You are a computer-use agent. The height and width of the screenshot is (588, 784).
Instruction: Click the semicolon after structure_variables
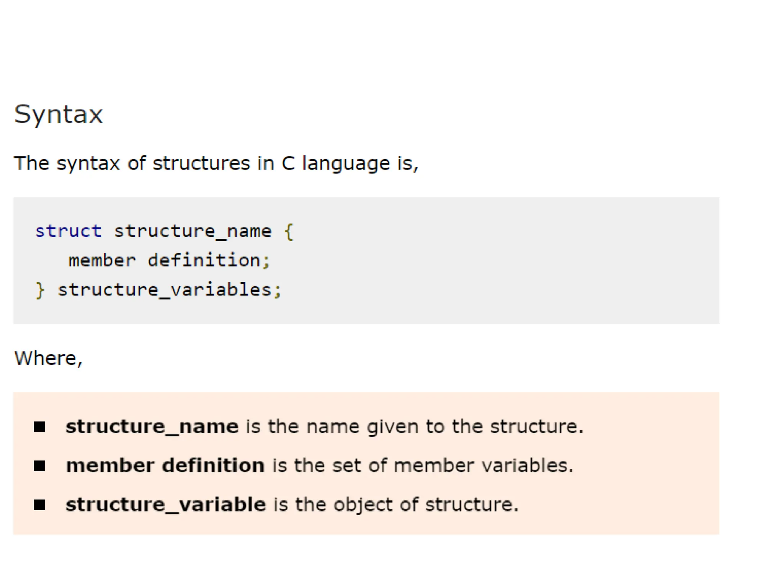(278, 290)
